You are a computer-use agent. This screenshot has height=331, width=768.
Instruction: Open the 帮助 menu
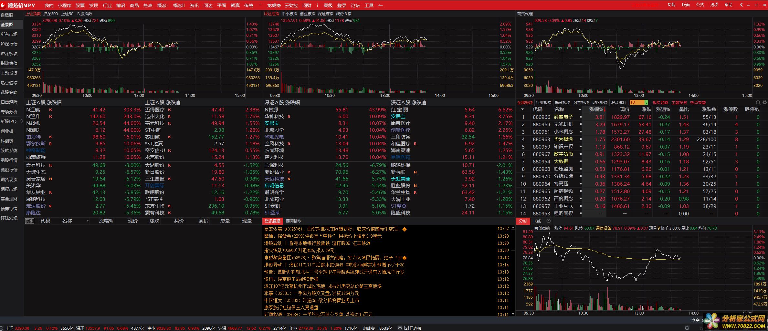(728, 5)
